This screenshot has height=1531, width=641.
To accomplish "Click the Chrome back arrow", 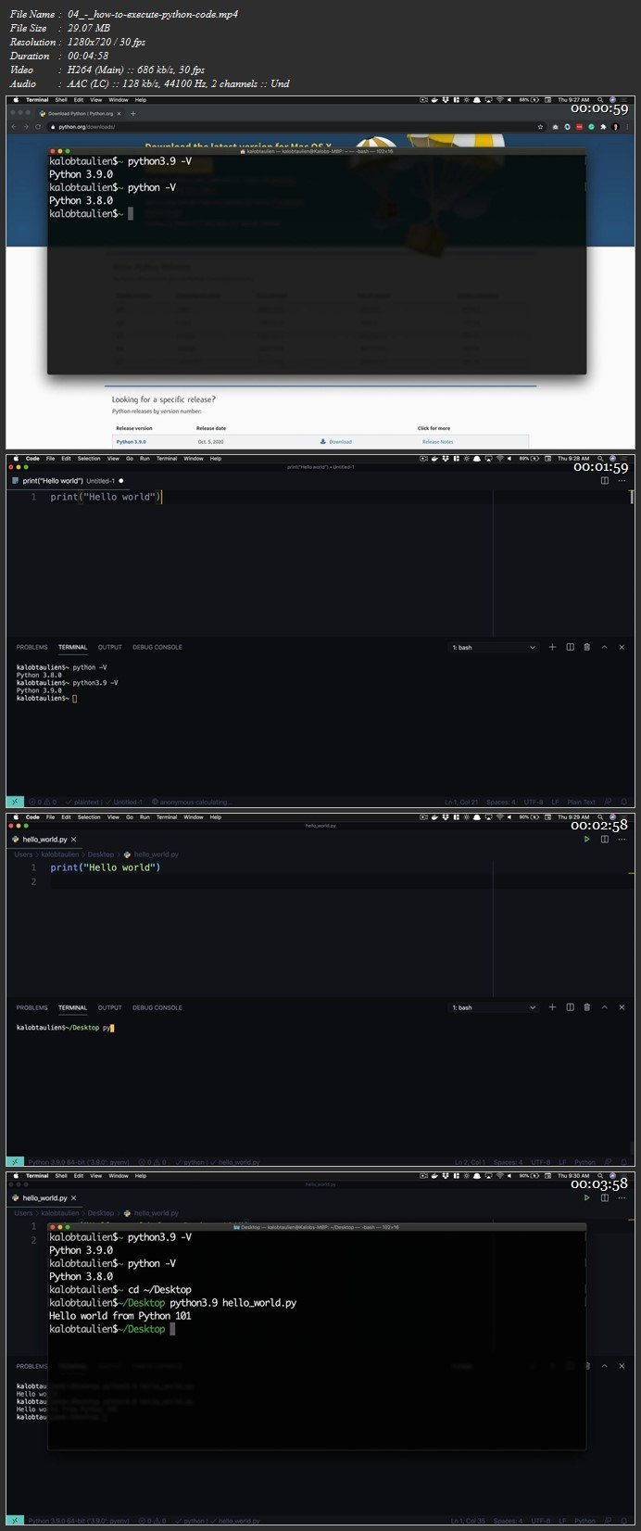I will click(x=14, y=126).
